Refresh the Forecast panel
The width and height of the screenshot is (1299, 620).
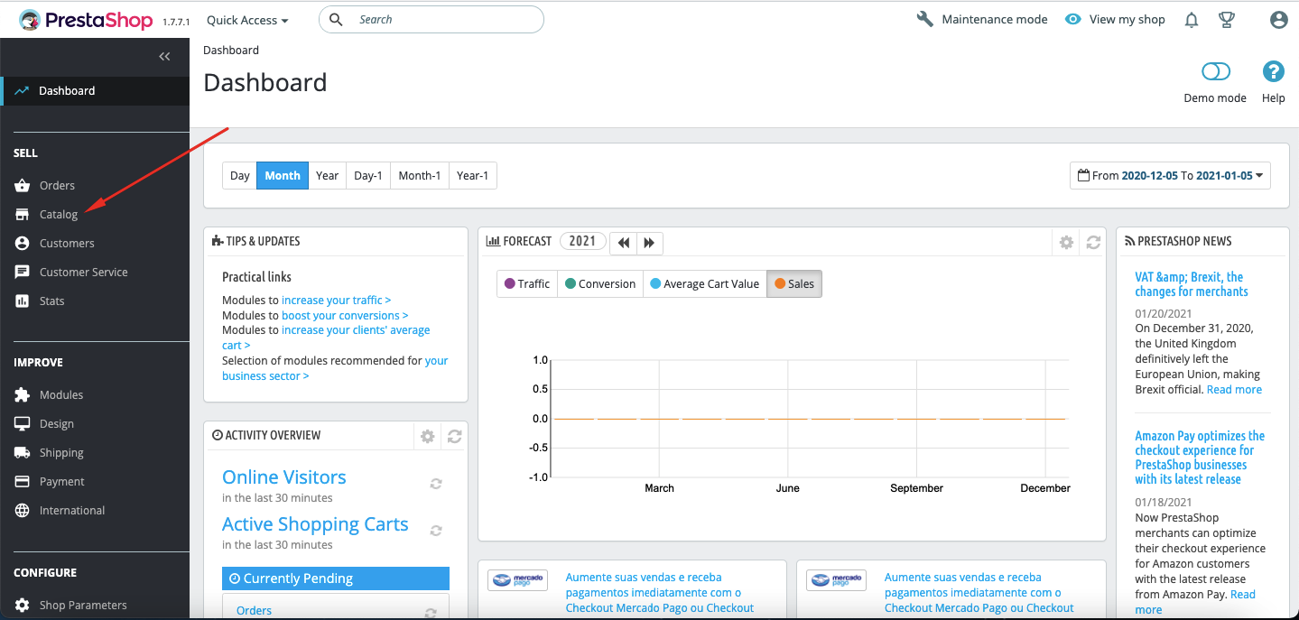1093,242
